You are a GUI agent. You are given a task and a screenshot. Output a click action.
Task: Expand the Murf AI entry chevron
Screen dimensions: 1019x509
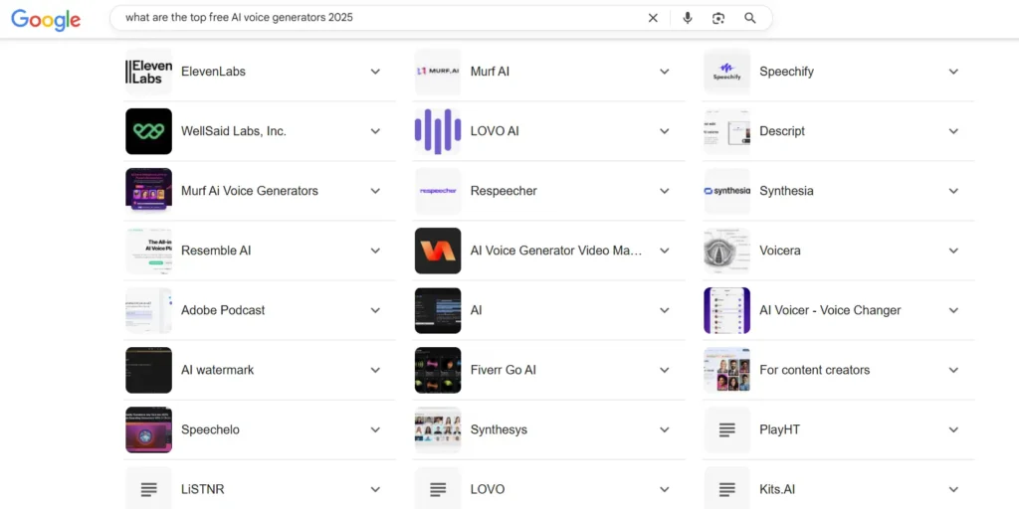point(665,72)
